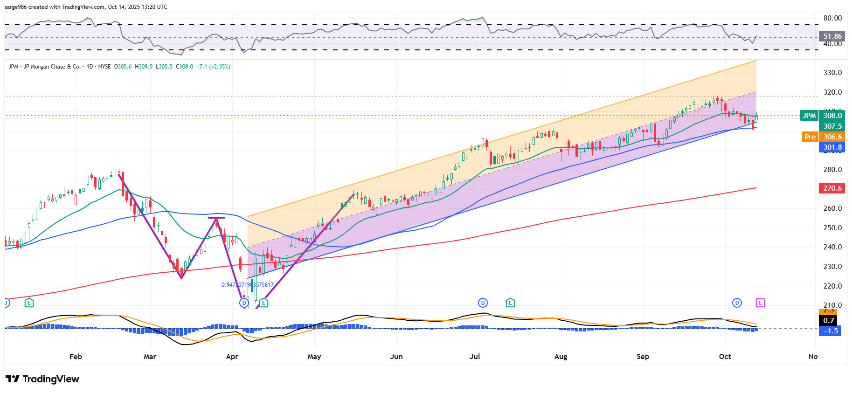Click the blue -1.5 histogram value label
The width and height of the screenshot is (852, 393).
(x=831, y=331)
